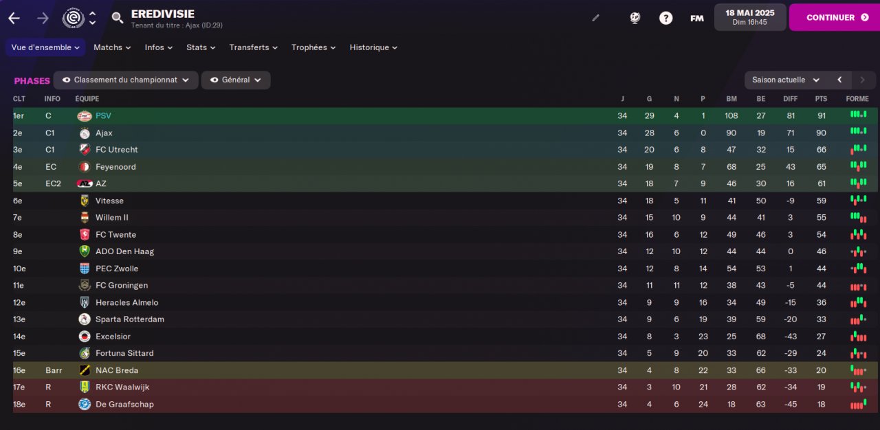Open the Matchs menu
The image size is (880, 430).
[x=112, y=47]
